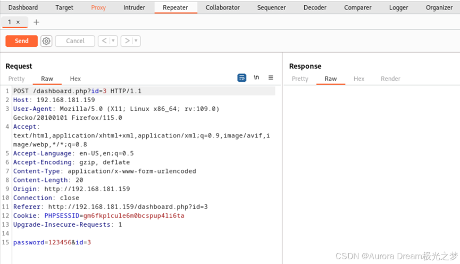Add a new Repeater tab
The image size is (460, 264).
[x=36, y=22]
